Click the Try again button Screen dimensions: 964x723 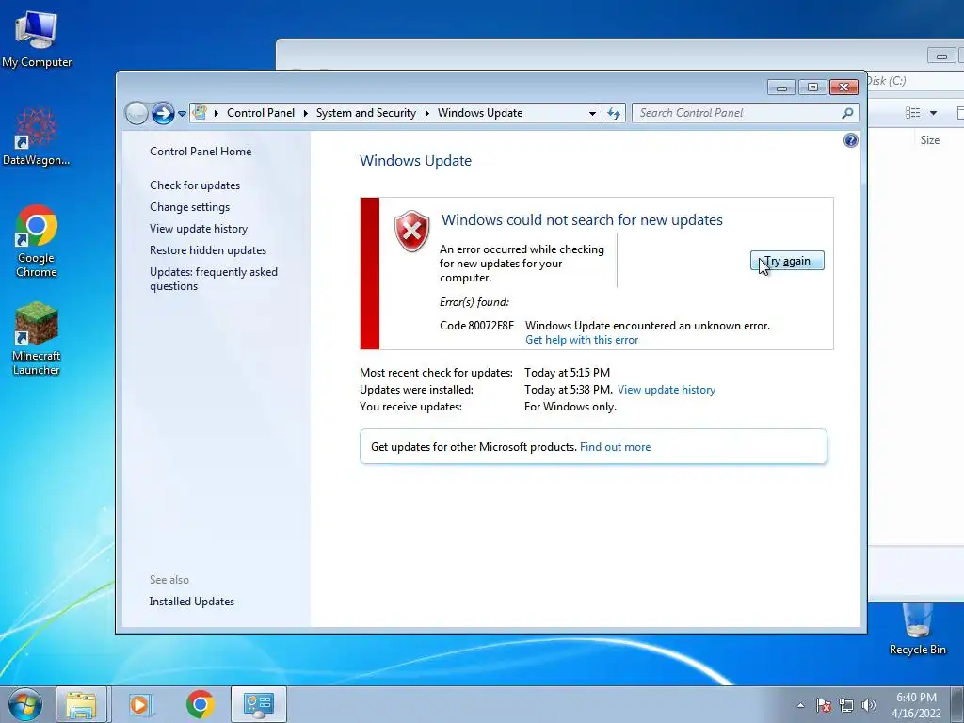[787, 261]
